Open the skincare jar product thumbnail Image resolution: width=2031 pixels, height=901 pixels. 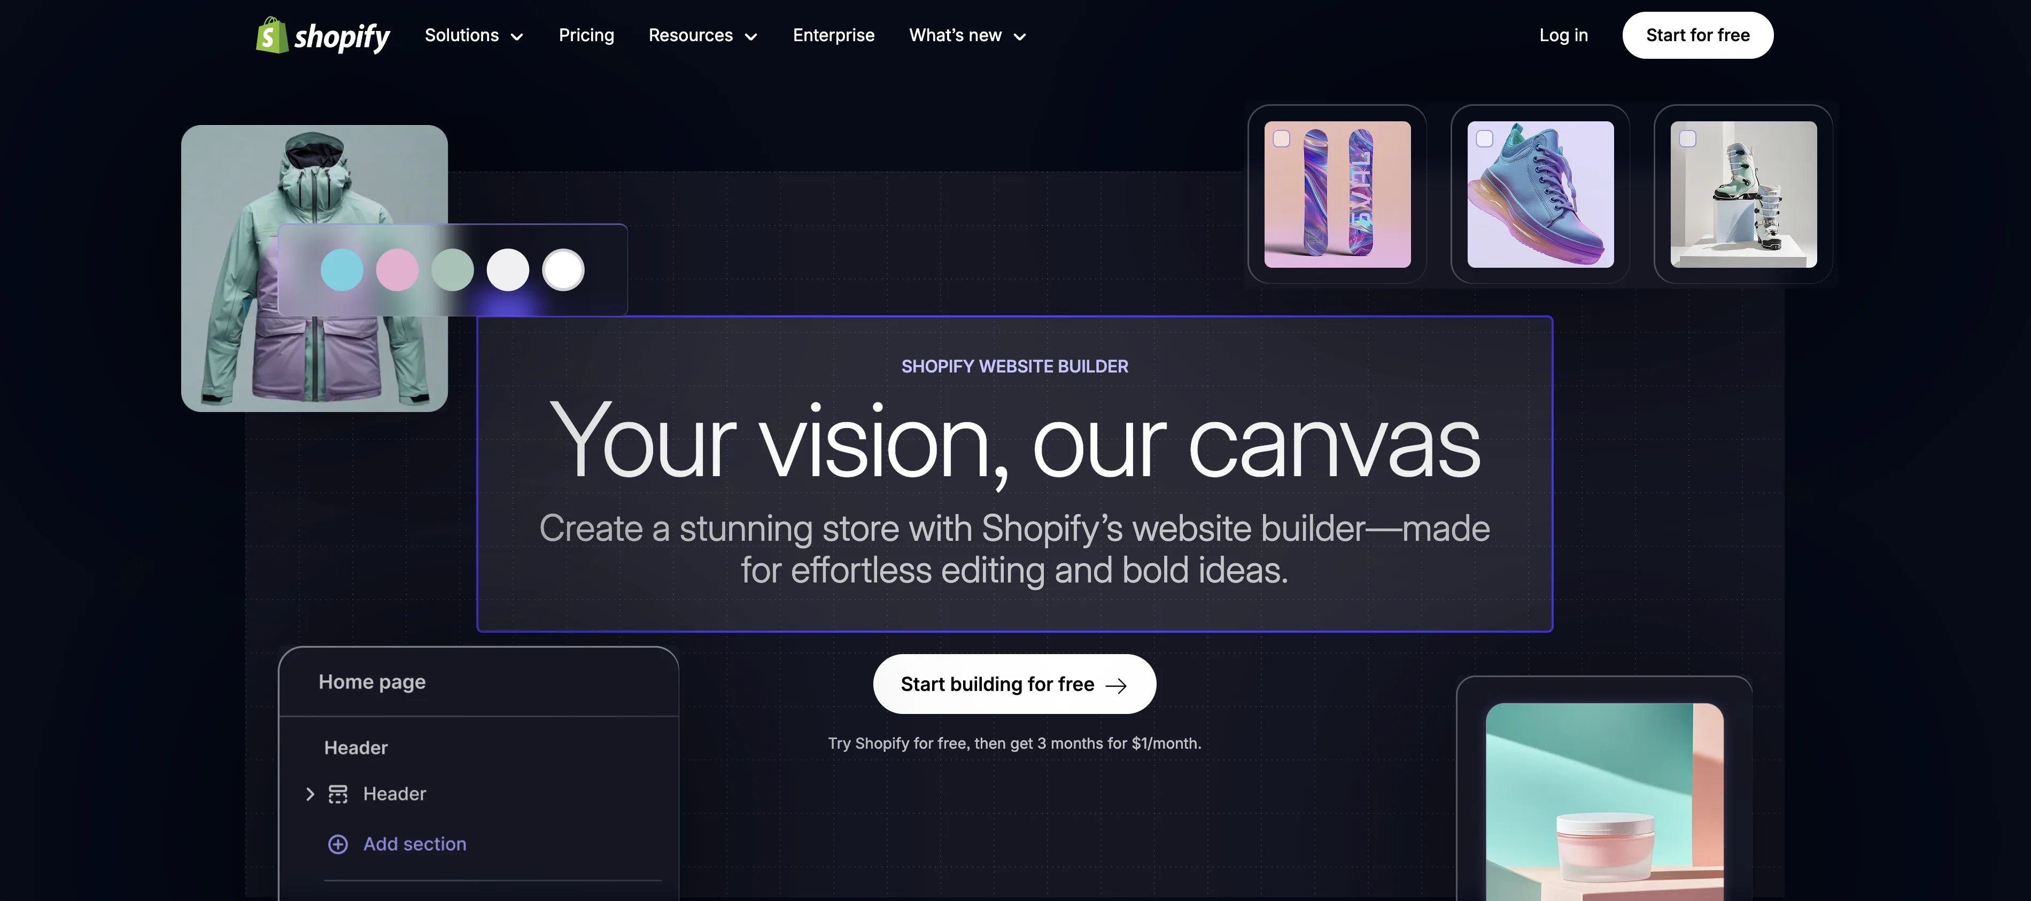tap(1604, 802)
